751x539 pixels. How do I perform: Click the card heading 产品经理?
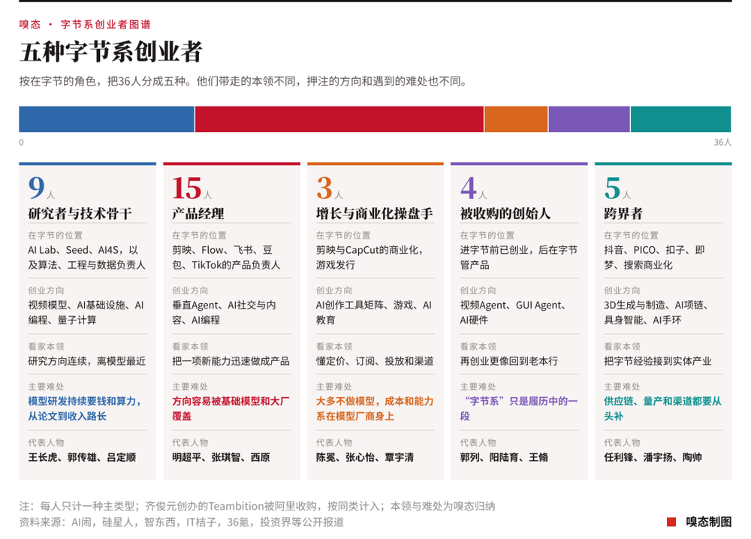198,213
